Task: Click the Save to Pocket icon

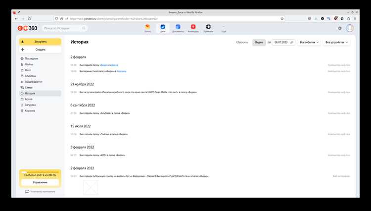Action: pyautogui.click(x=309, y=18)
